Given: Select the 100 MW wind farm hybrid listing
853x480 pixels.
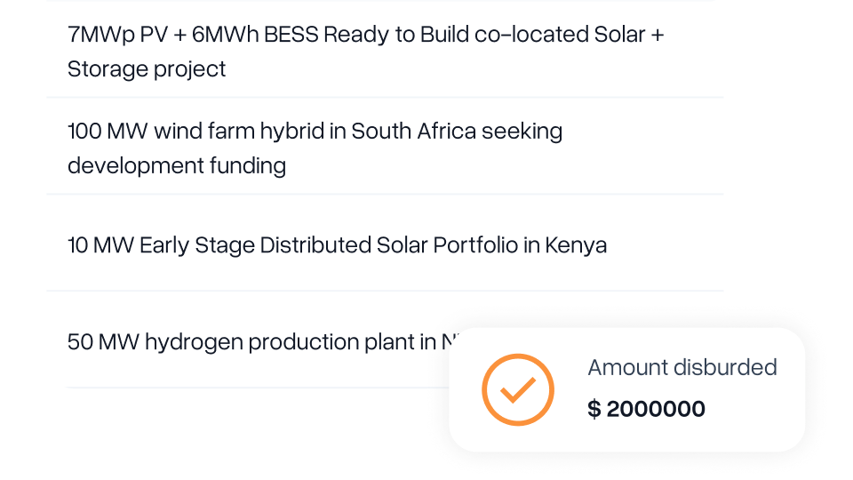Looking at the screenshot, I should click(x=385, y=147).
